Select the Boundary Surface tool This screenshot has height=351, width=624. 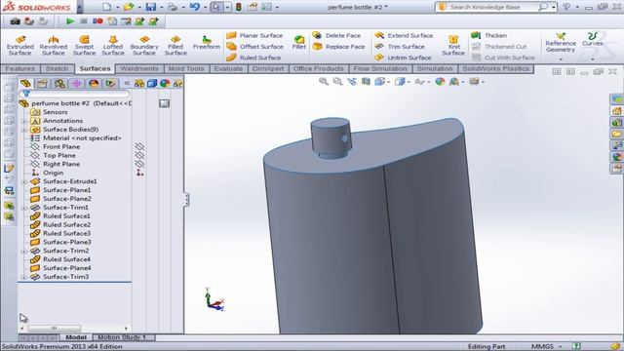tap(144, 45)
